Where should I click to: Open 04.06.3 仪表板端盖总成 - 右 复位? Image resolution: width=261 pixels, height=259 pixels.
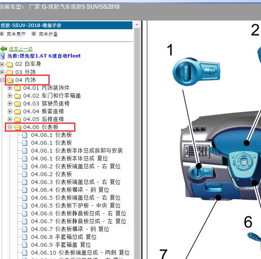coord(76,182)
